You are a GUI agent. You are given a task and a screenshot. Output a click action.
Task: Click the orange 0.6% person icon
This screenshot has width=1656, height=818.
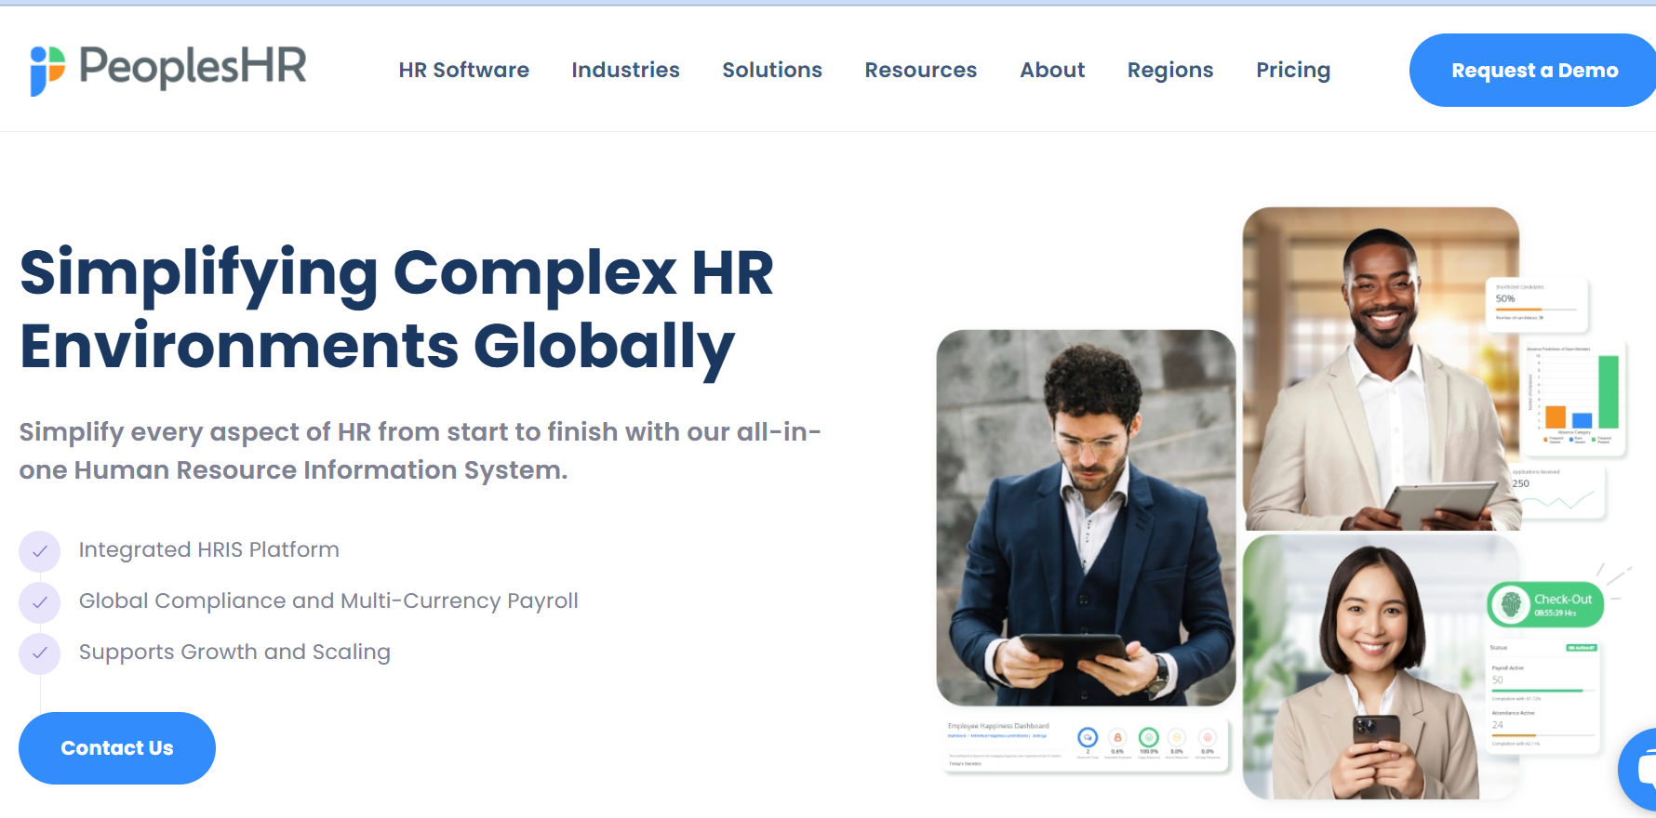pos(1117,737)
